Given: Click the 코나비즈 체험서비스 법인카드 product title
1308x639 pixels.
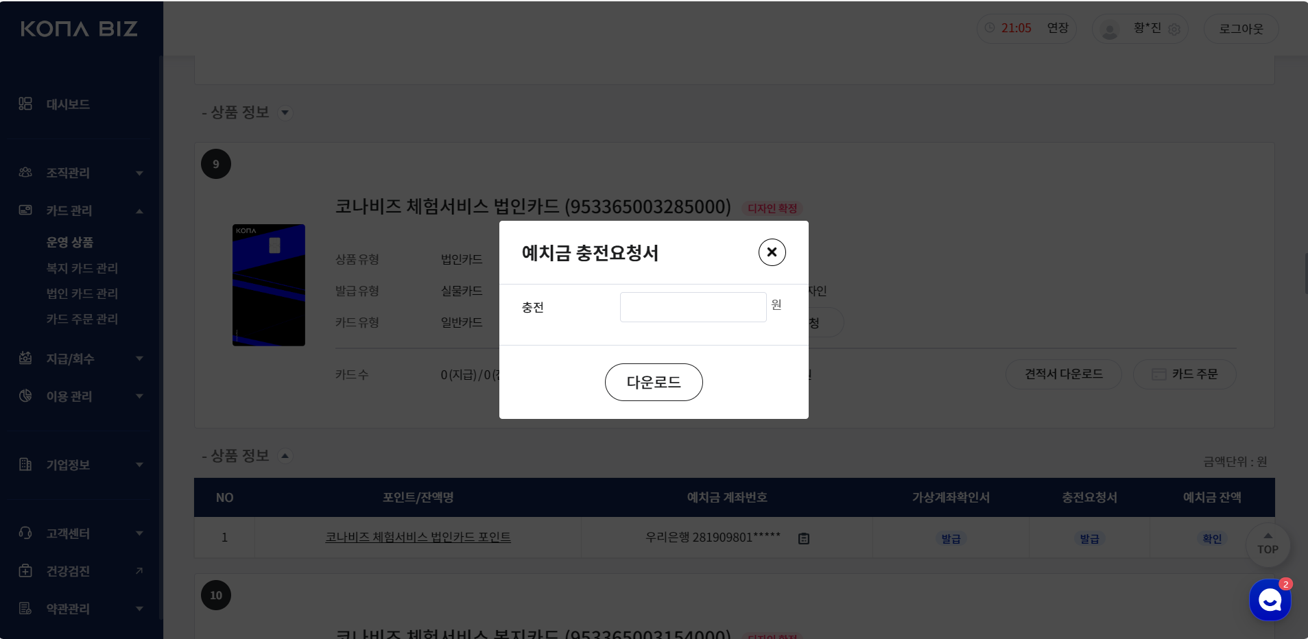Looking at the screenshot, I should coord(533,206).
